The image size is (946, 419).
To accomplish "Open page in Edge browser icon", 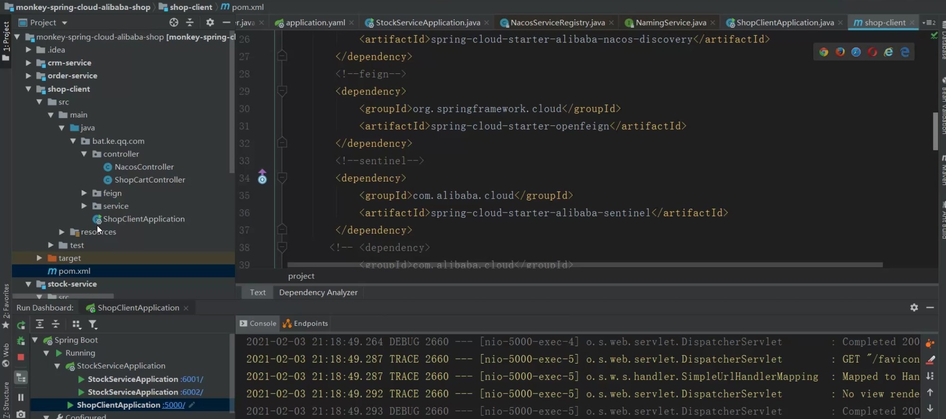I will click(905, 52).
